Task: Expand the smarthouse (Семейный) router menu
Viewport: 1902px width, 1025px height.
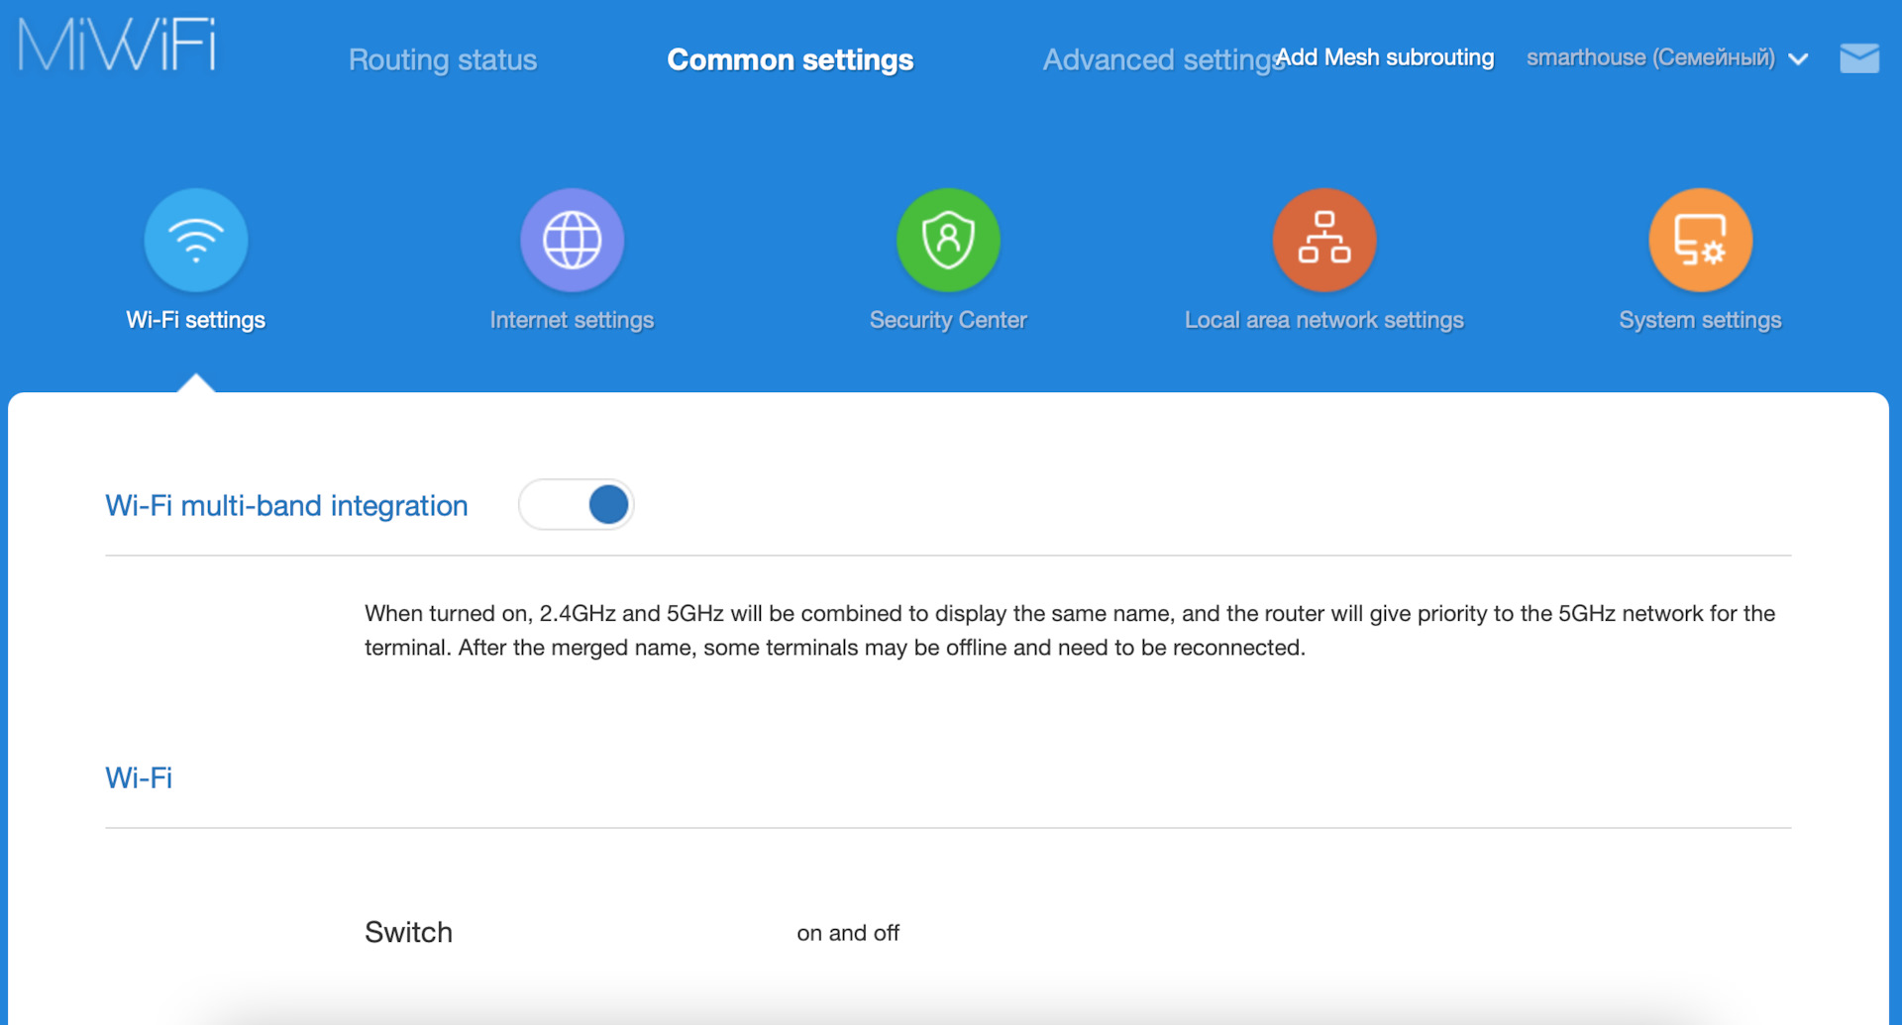Action: coord(1650,58)
